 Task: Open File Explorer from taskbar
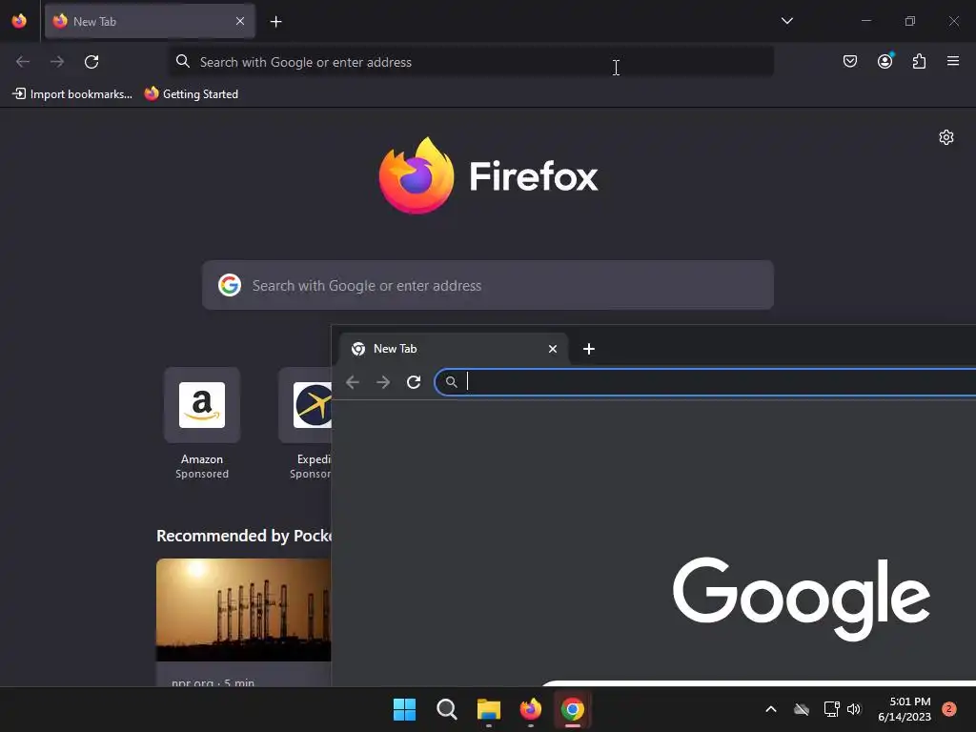coord(489,709)
